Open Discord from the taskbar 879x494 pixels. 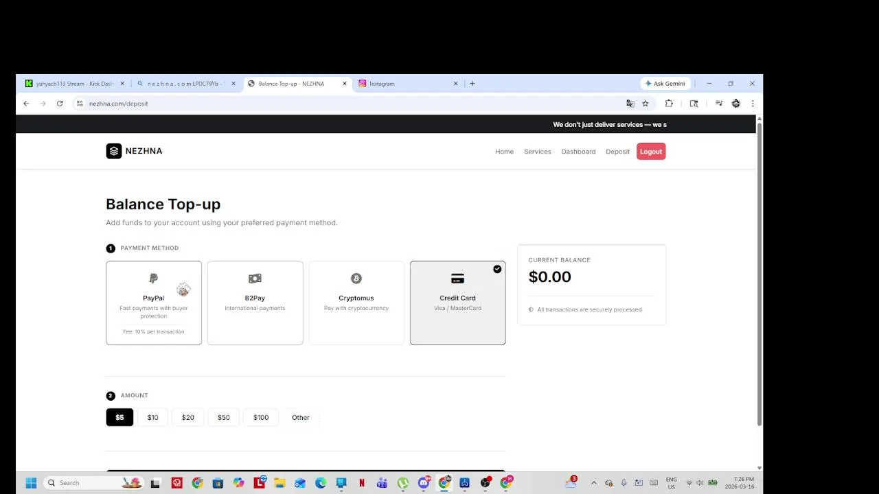[424, 483]
